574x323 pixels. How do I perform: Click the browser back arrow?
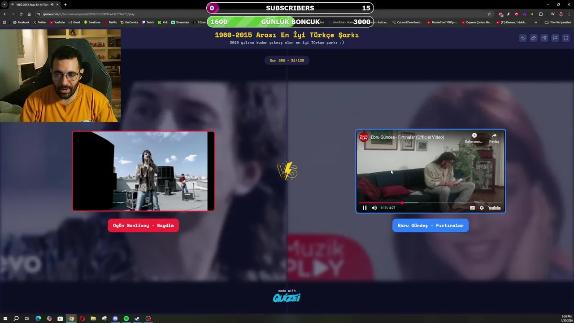(x=5, y=14)
